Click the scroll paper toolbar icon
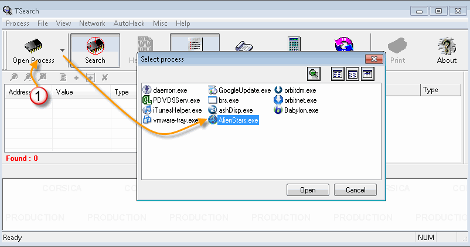This screenshot has width=470, height=247. tap(244, 46)
